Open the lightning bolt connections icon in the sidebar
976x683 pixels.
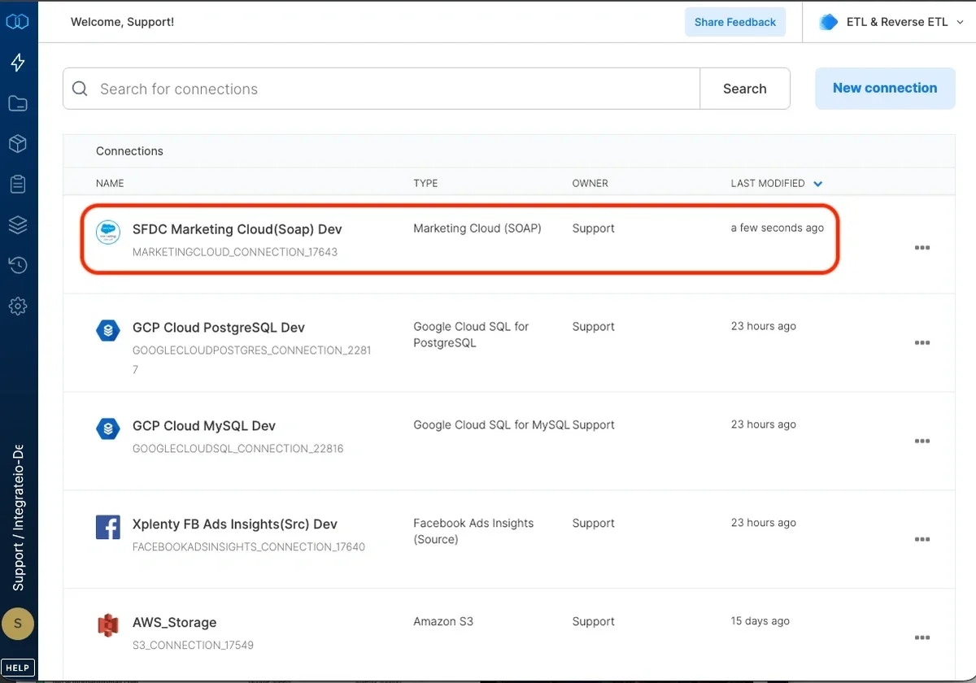coord(18,63)
